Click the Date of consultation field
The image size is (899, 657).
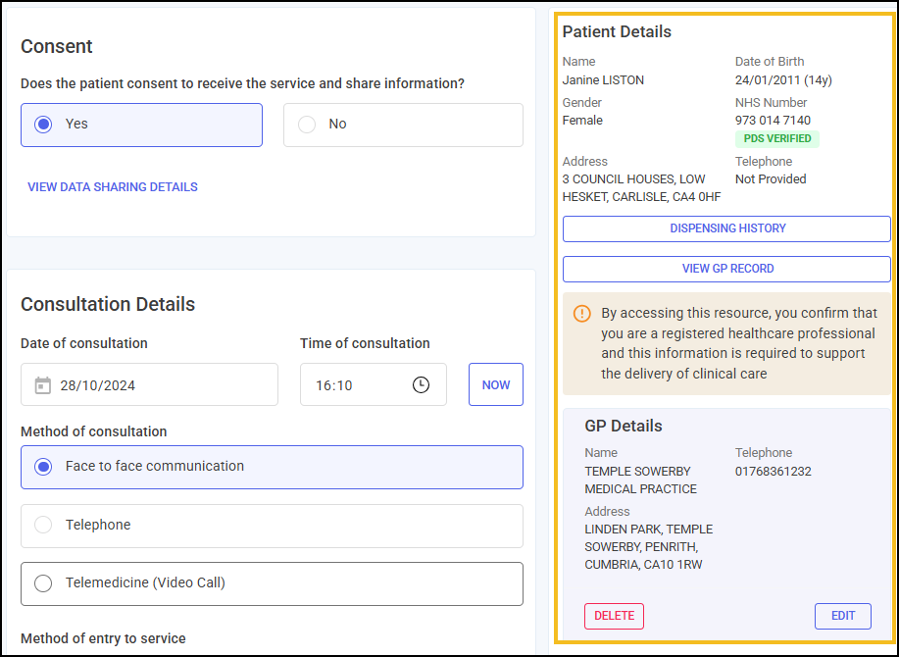click(149, 384)
